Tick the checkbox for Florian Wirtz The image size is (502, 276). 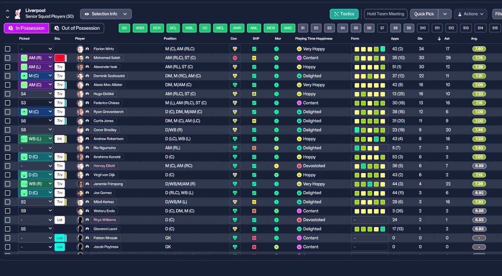[x=7, y=49]
